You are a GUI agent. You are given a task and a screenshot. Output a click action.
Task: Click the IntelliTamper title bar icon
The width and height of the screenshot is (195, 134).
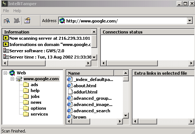pyautogui.click(x=4, y=4)
